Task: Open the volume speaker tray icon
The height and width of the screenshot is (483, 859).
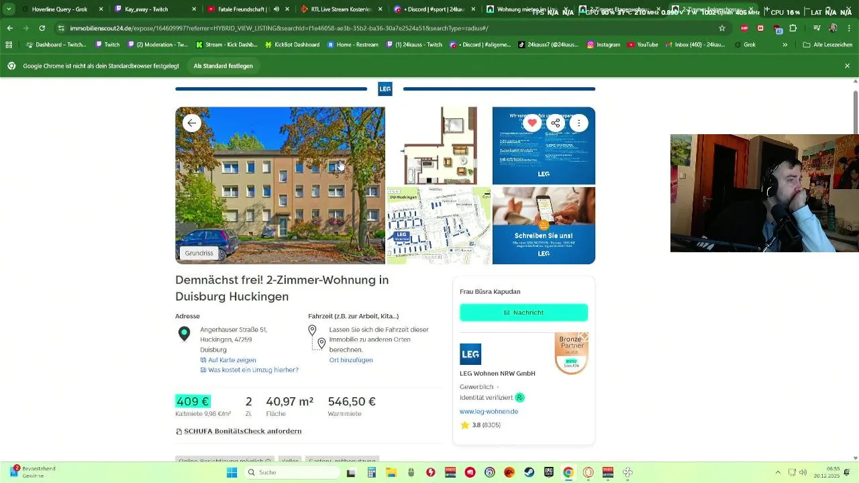Action: (x=803, y=472)
